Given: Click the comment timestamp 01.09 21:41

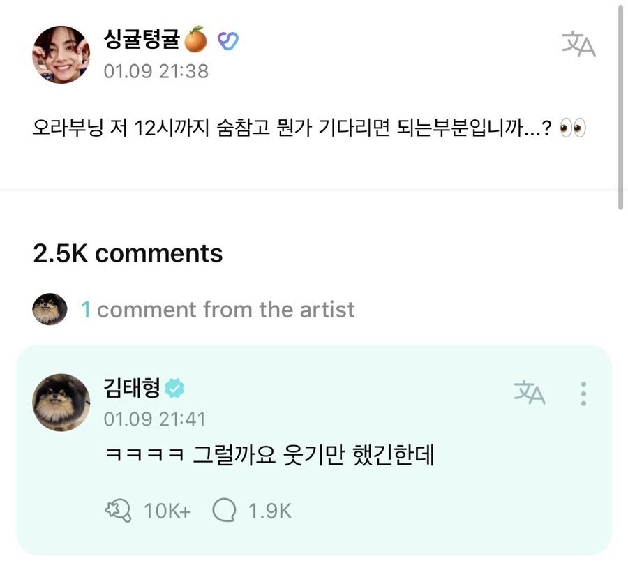Looking at the screenshot, I should (154, 419).
